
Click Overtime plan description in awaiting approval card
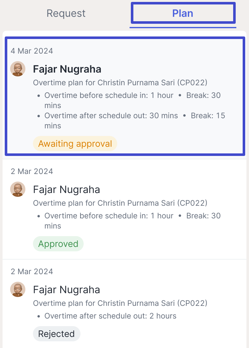(x=120, y=82)
